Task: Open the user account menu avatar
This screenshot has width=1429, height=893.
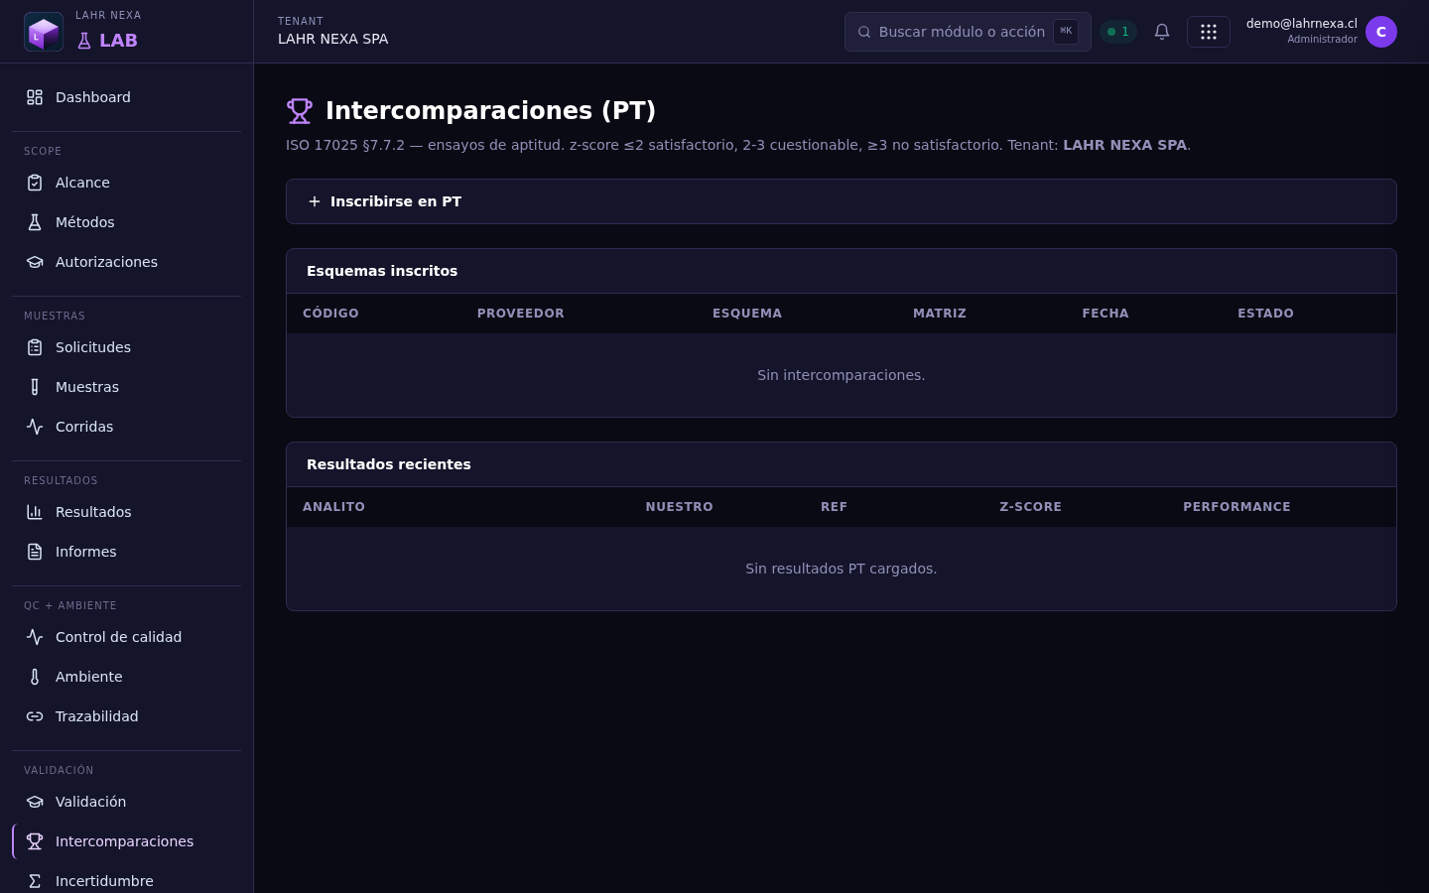Action: tap(1381, 32)
